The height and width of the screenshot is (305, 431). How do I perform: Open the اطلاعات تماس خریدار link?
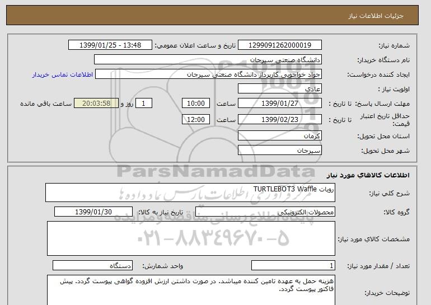coord(63,74)
